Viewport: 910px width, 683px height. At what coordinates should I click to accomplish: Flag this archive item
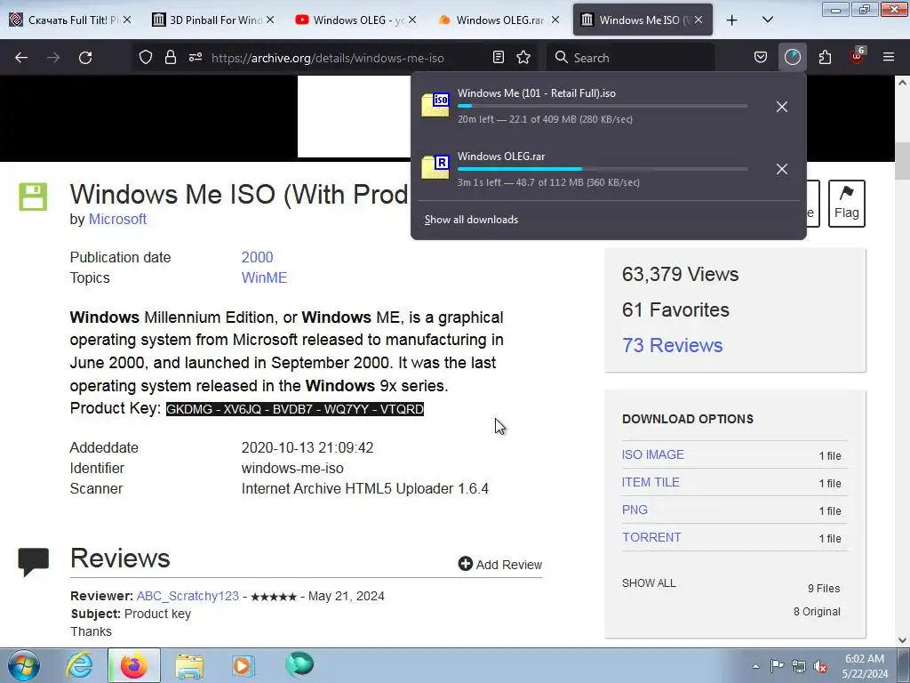pos(847,204)
